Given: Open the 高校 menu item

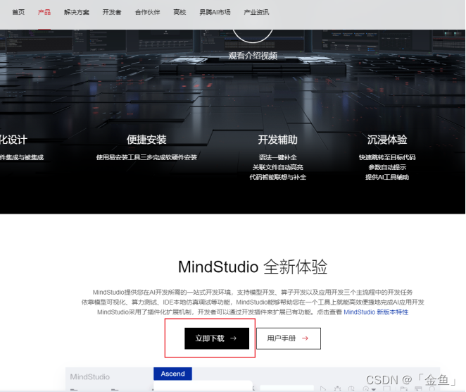Looking at the screenshot, I should (180, 12).
